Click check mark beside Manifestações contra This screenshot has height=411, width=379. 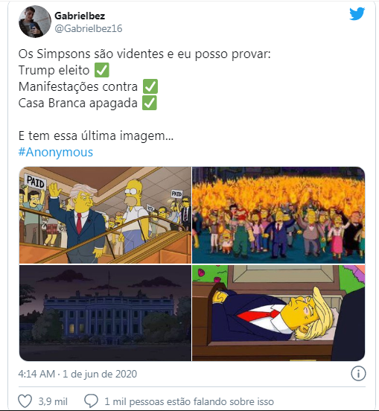150,86
